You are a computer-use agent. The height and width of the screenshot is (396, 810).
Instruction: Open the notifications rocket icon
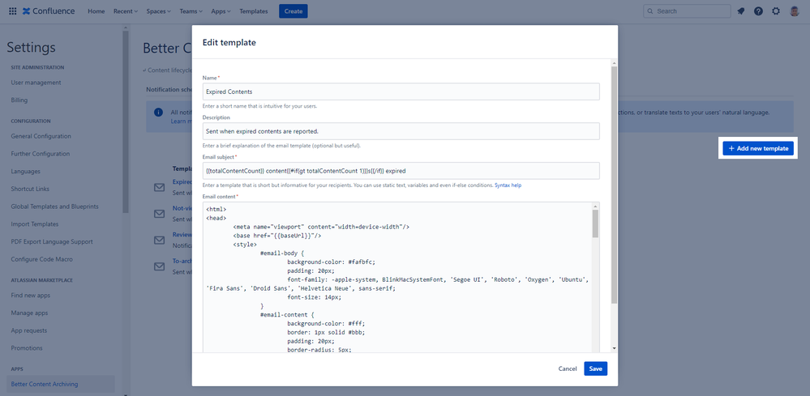741,11
